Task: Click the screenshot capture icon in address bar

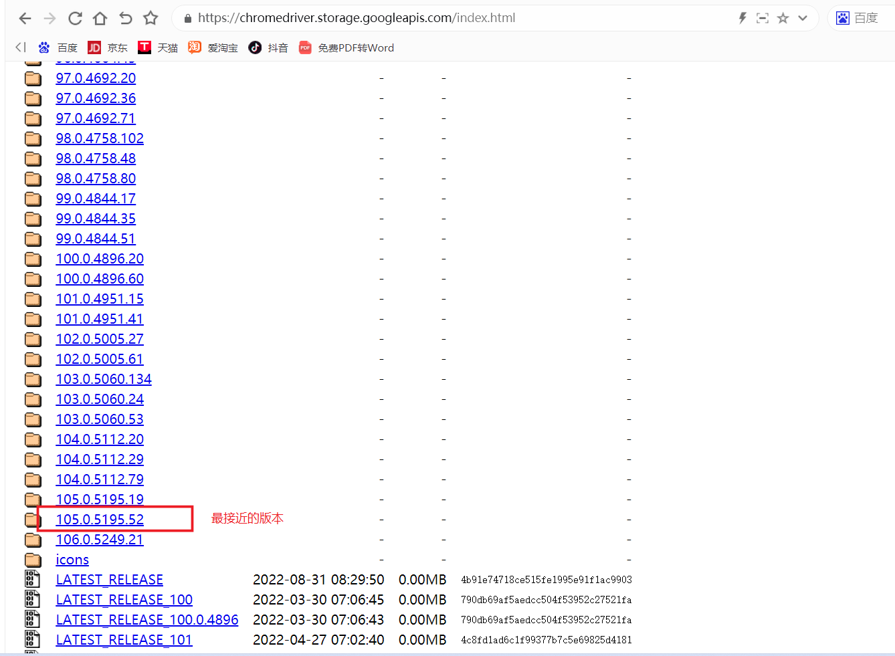Action: (763, 18)
